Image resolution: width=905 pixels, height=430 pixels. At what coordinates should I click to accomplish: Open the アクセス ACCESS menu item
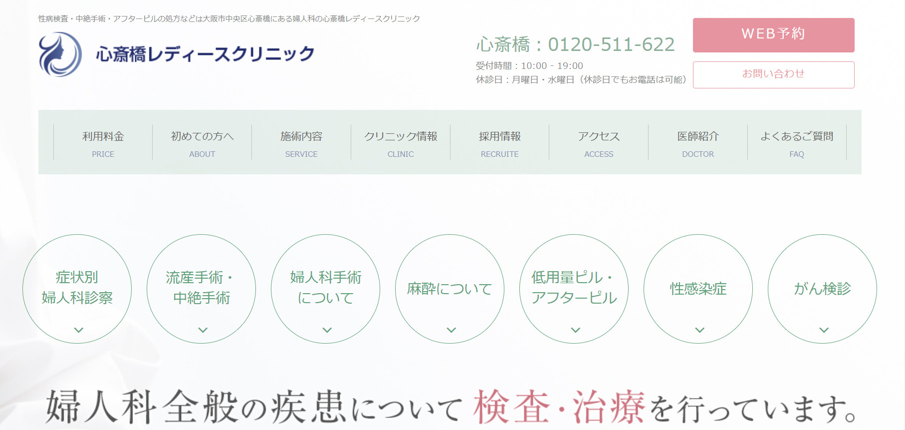(x=599, y=142)
